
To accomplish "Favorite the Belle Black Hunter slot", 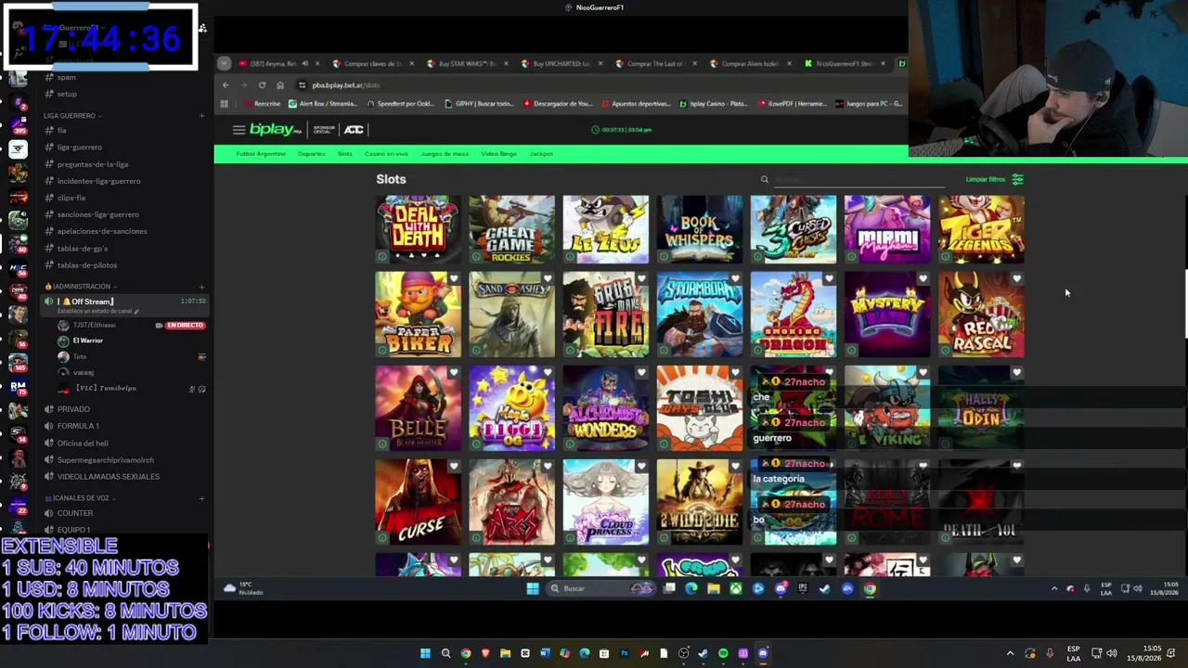I will (x=454, y=372).
